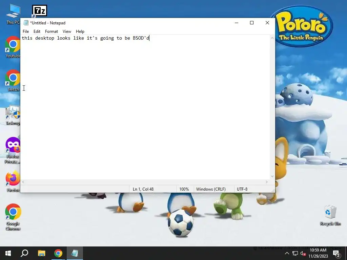Viewport: 347px width, 260px height.
Task: Click the Notepad taskbar button
Action: point(75,253)
